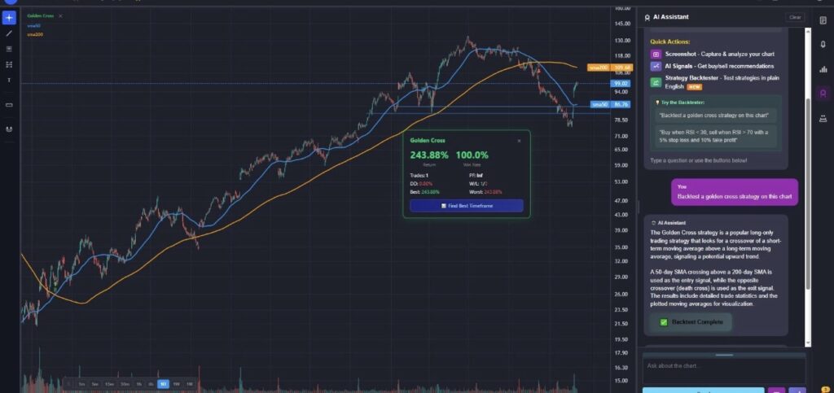
Task: Click the AI Signals quick action icon
Action: 656,67
